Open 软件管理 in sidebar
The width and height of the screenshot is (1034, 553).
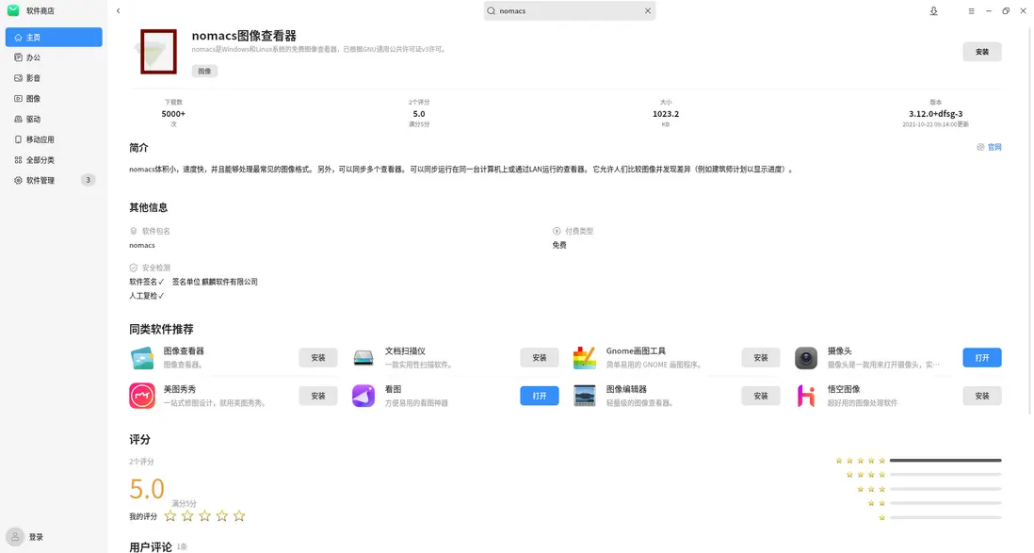[54, 180]
